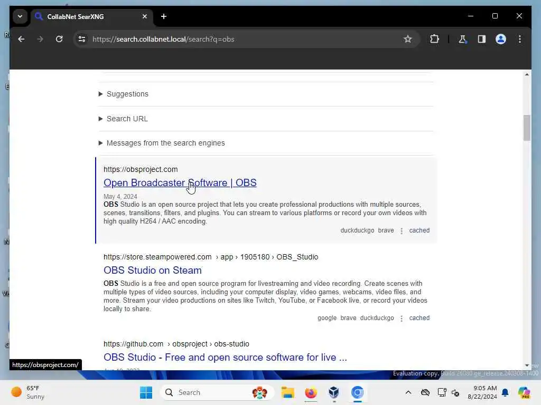Open the Open Broadcaster Software | OBS link

(180, 183)
